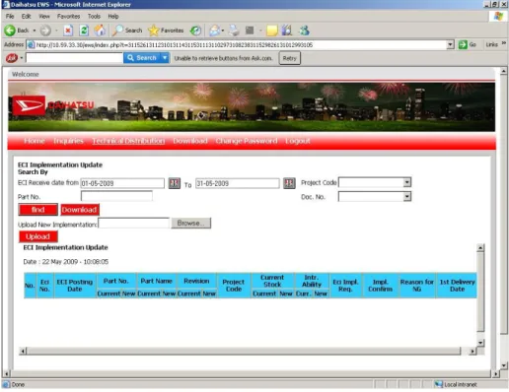509x392 pixels.
Task: Open calendar picker for the To date
Action: click(289, 183)
